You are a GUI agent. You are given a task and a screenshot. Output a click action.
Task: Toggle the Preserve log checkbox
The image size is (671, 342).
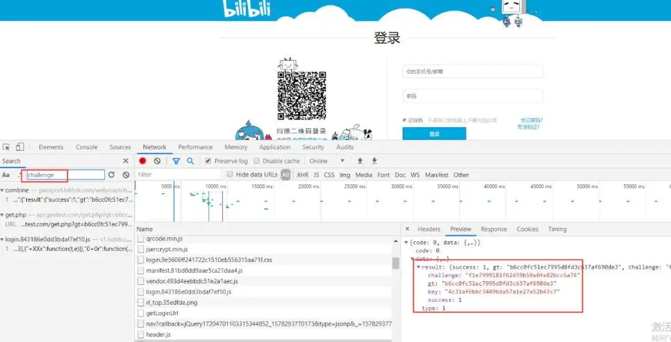[208, 161]
